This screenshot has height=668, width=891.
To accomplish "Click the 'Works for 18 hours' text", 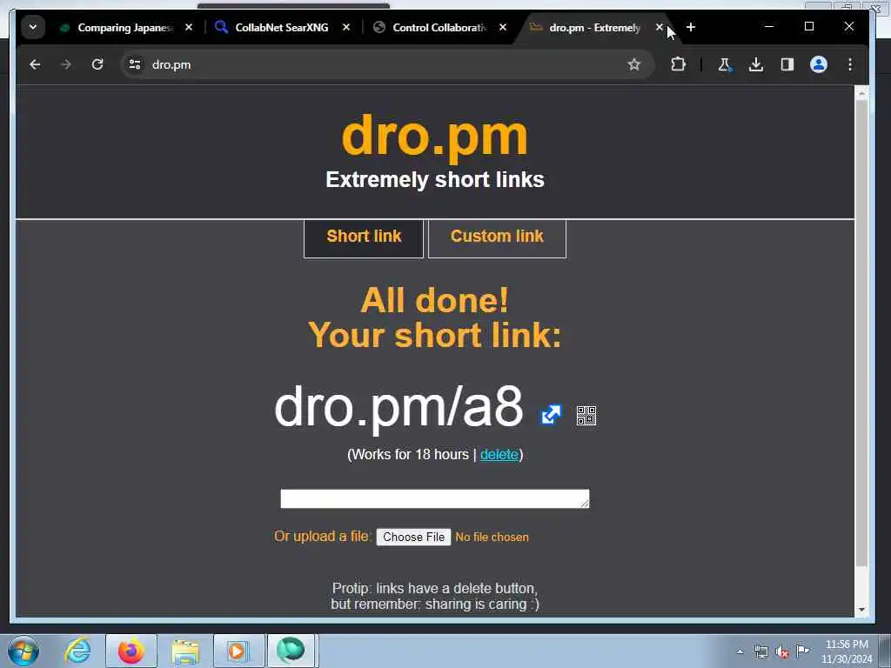I will 411,454.
